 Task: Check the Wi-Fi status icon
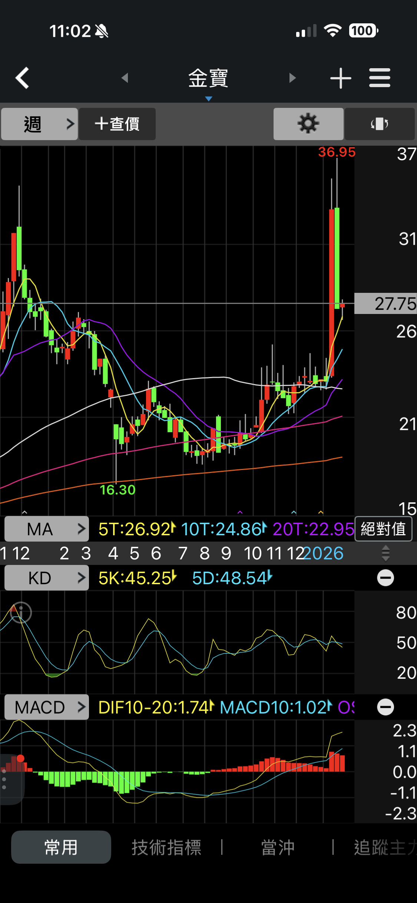click(x=332, y=31)
